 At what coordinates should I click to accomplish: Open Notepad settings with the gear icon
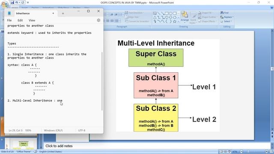click(98, 20)
